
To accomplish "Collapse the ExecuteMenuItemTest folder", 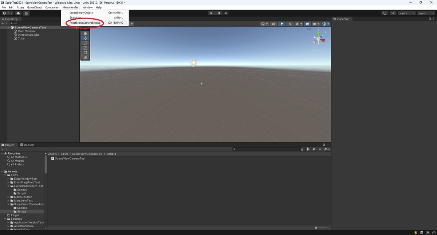I will pyautogui.click(x=9, y=186).
